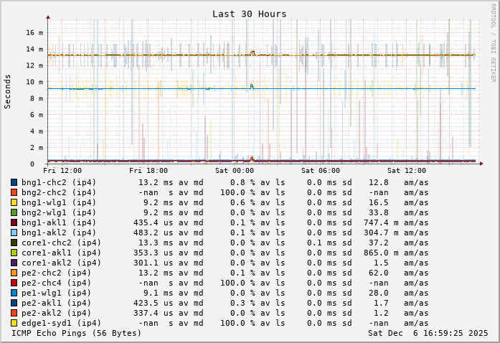The width and height of the screenshot is (500, 343).
Task: Click the bng1-akl1 (ip4) legend label
Action: coord(59,222)
